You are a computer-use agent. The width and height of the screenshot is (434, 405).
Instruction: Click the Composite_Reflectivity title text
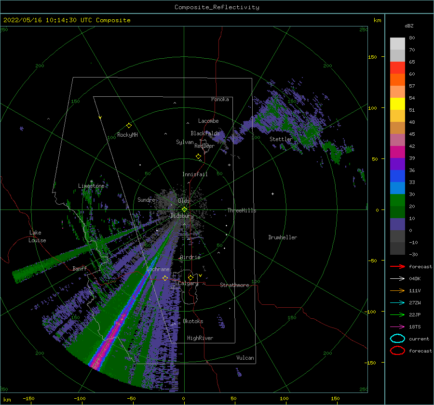pos(217,7)
